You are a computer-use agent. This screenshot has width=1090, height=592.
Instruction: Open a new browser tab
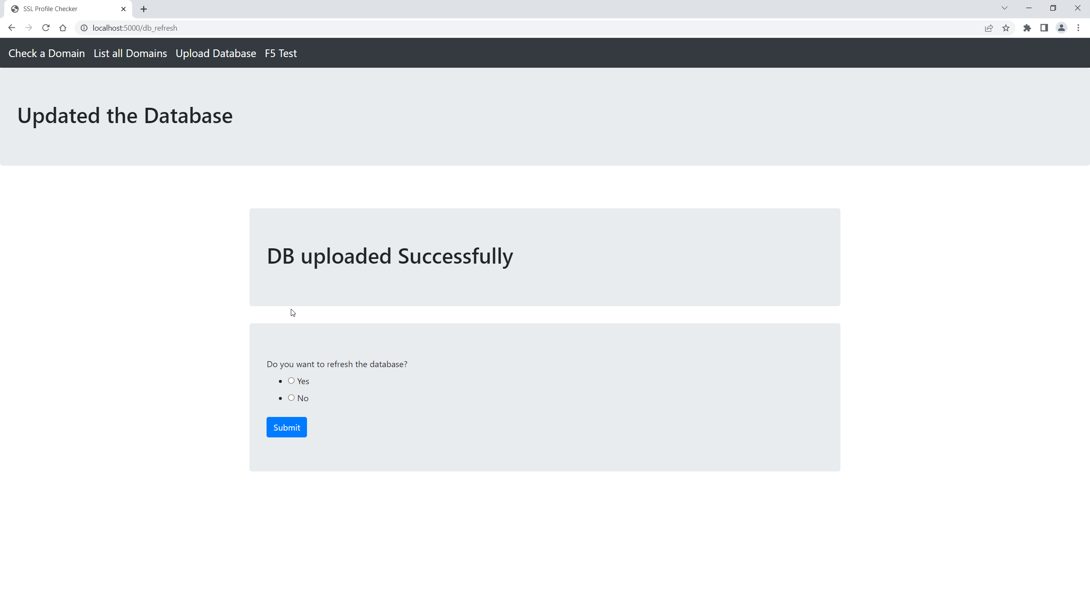[143, 9]
